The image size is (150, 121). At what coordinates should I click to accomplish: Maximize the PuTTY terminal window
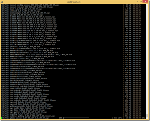coord(141,1)
